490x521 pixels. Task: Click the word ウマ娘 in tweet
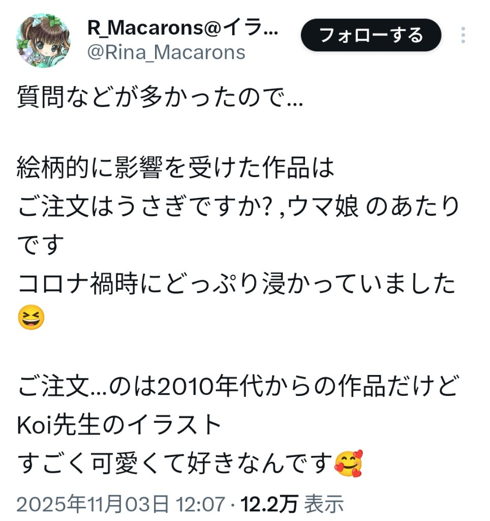coord(323,207)
